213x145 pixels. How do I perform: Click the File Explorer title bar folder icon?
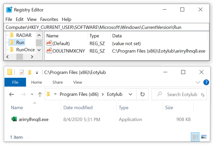coord(10,72)
